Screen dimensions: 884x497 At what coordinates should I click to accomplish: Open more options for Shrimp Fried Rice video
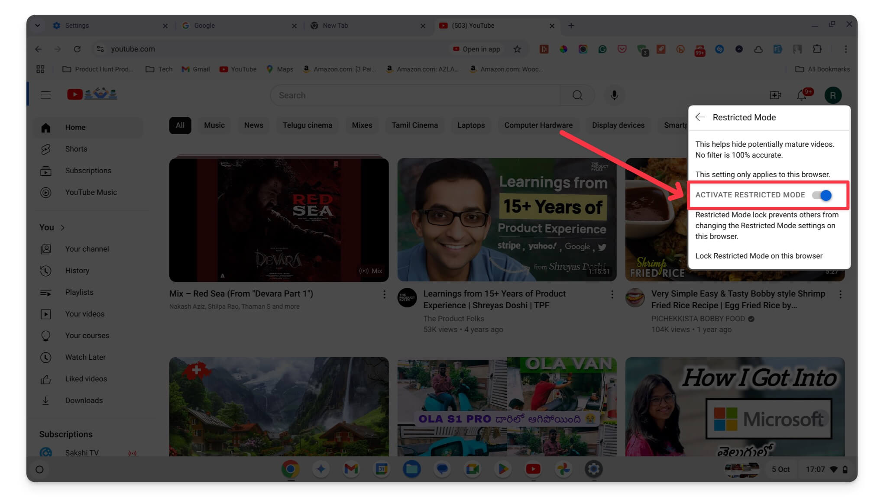coord(840,294)
